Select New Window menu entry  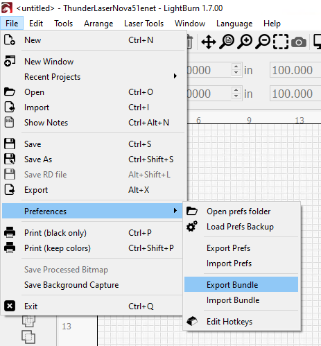click(x=94, y=62)
